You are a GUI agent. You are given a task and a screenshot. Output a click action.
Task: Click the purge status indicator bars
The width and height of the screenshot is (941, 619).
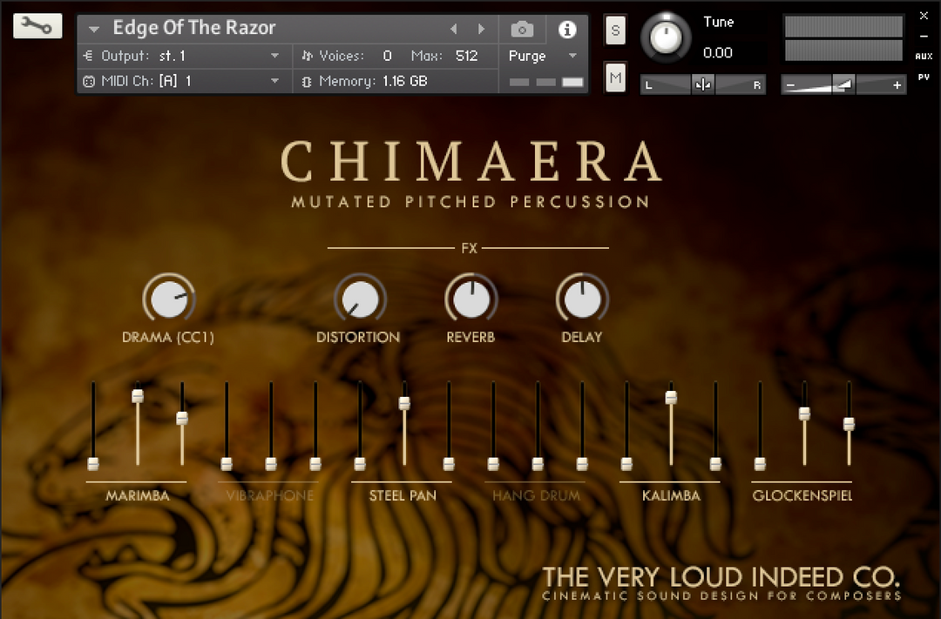pyautogui.click(x=546, y=82)
